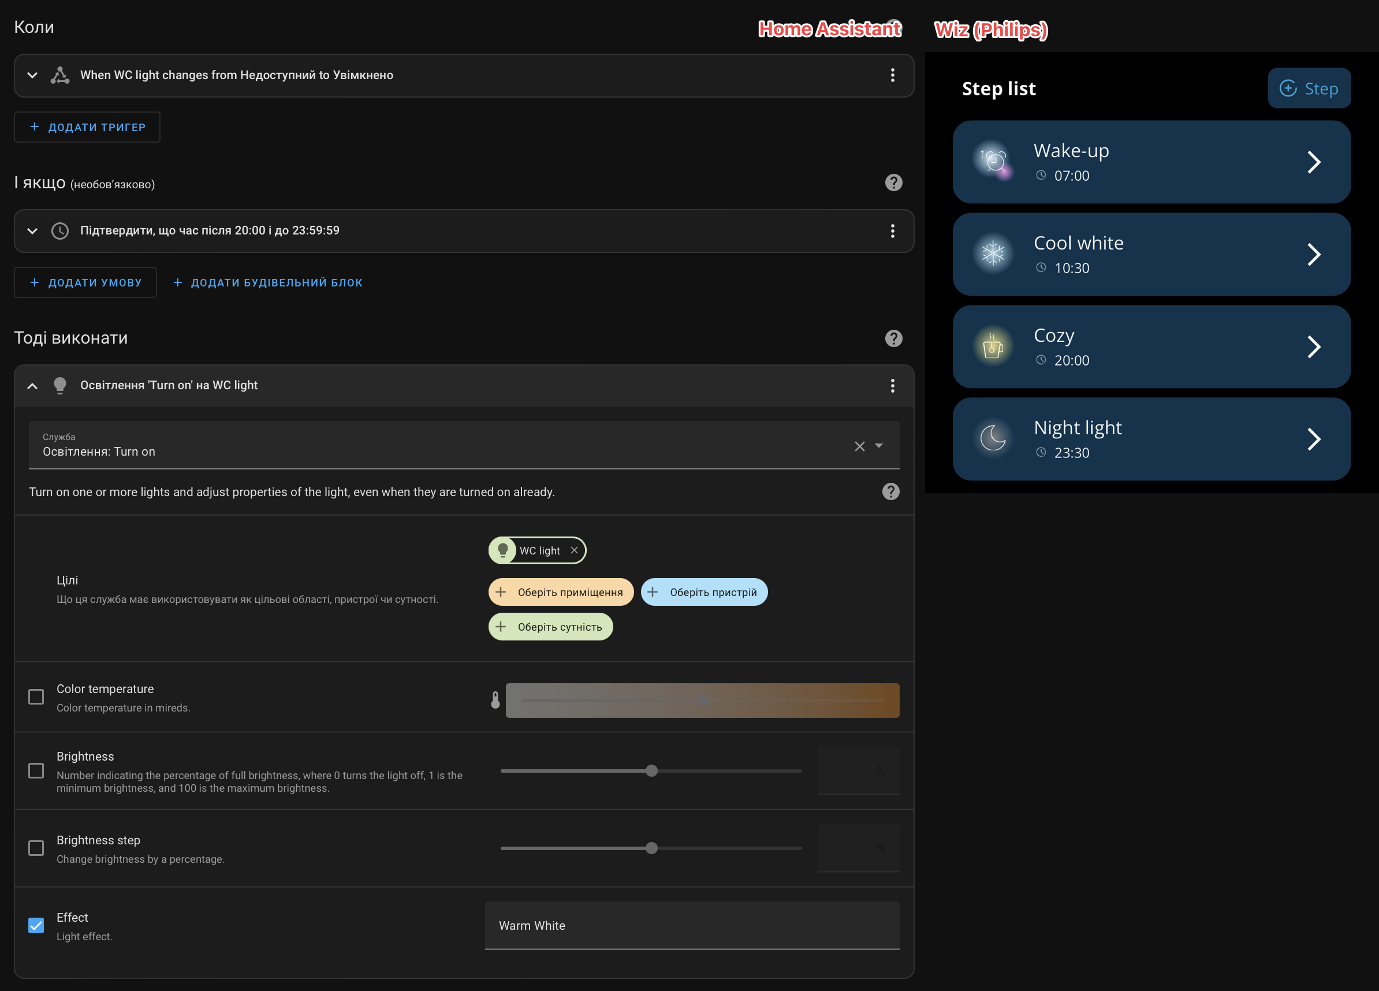Viewport: 1379px width, 991px height.
Task: Open the trigger row's three-dot menu
Action: (892, 76)
